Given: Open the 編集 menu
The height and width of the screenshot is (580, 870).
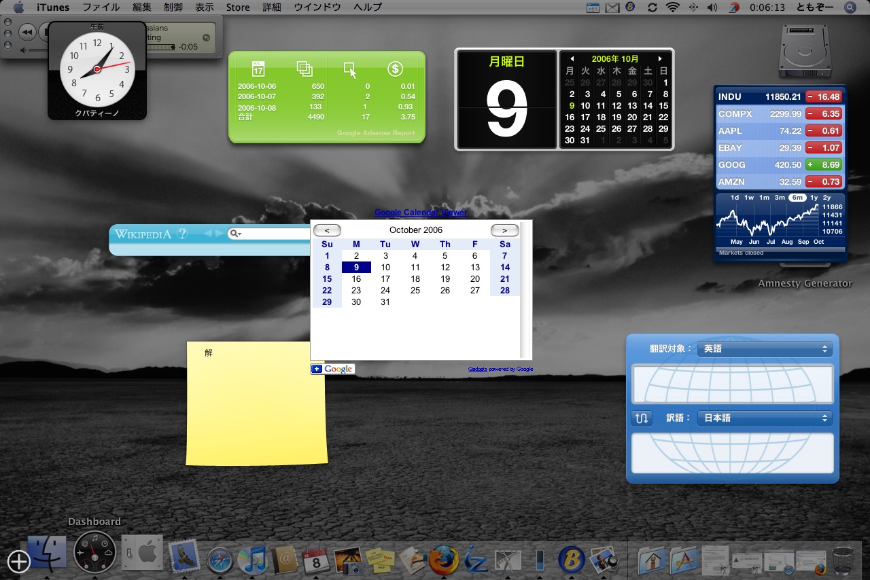Looking at the screenshot, I should (142, 7).
